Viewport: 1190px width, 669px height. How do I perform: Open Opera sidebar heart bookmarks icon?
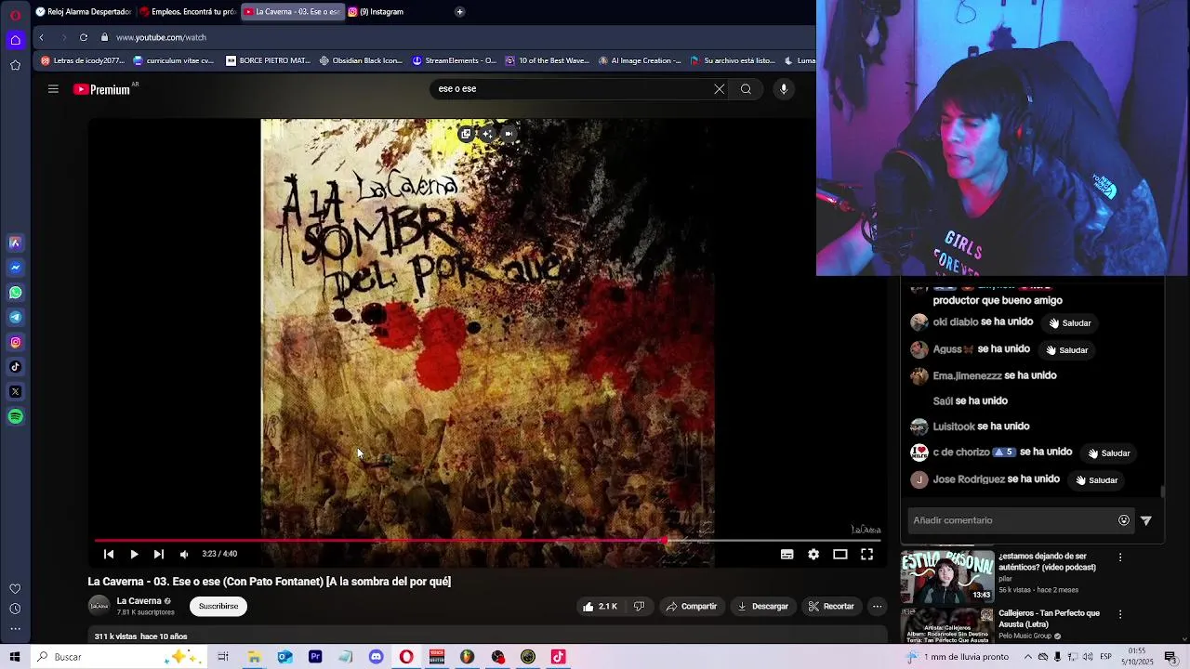[15, 589]
